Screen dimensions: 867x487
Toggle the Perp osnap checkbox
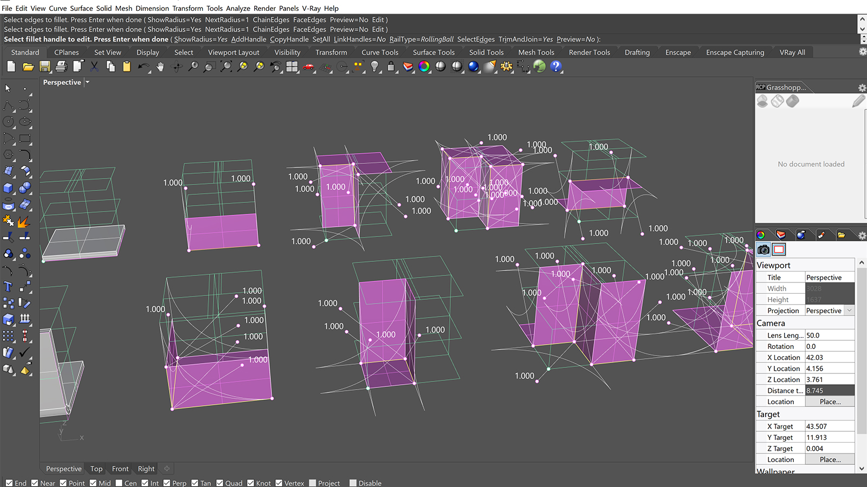click(167, 483)
